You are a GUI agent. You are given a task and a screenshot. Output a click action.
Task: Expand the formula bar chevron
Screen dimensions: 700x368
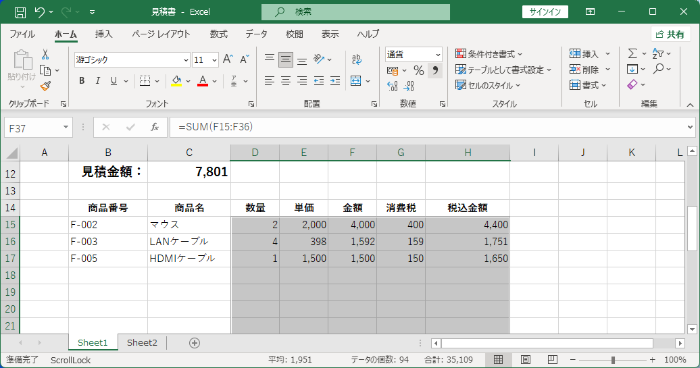click(x=690, y=128)
